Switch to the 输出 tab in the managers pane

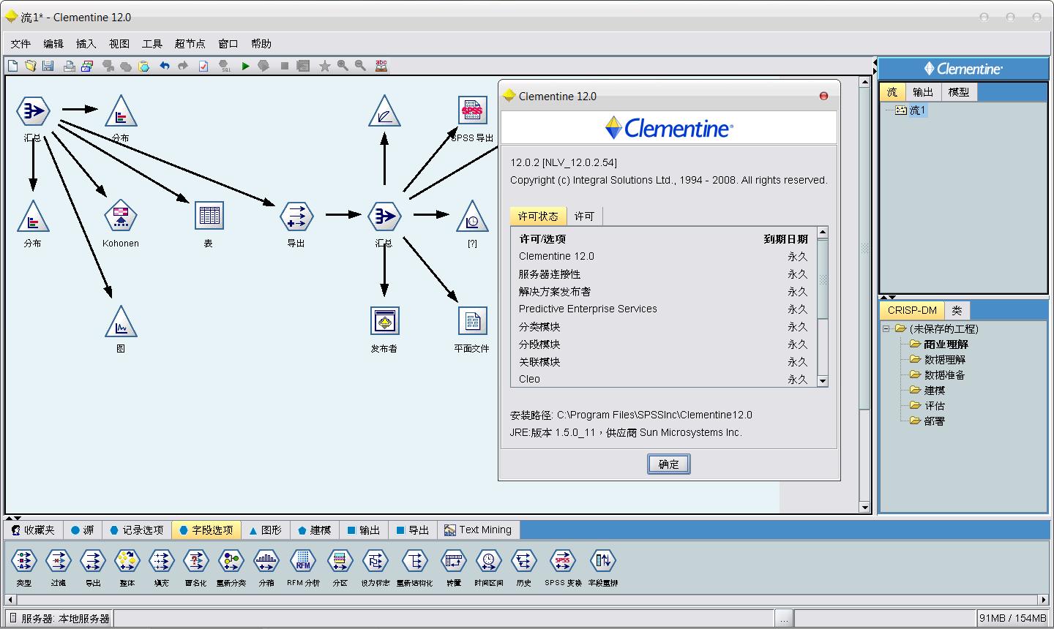pos(924,92)
